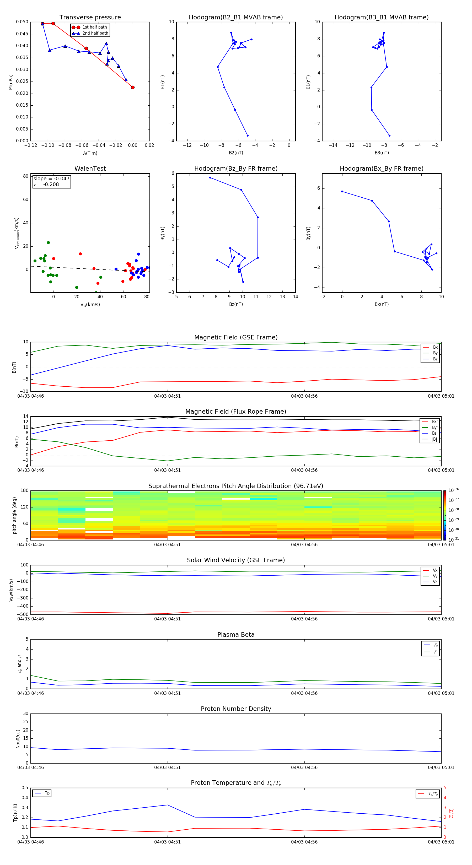Click the Suprathermal Electrons Pitch Angle Distribution title
Screen dimensions: 472x865
pos(236,486)
